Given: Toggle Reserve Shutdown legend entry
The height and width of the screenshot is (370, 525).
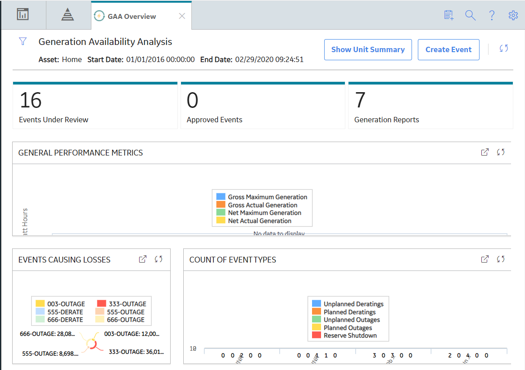Looking at the screenshot, I should point(344,335).
